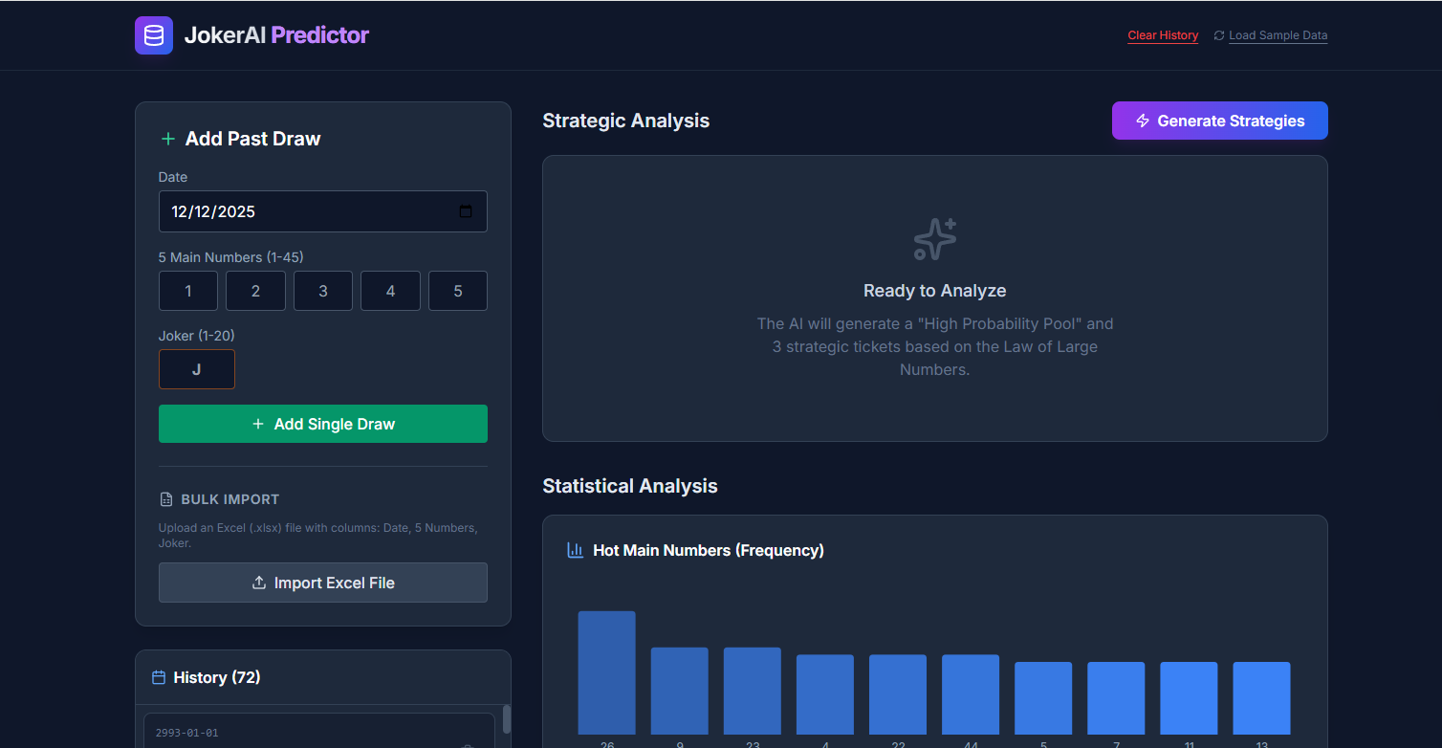The image size is (1442, 748).
Task: Select the third main number input box
Action: [323, 291]
